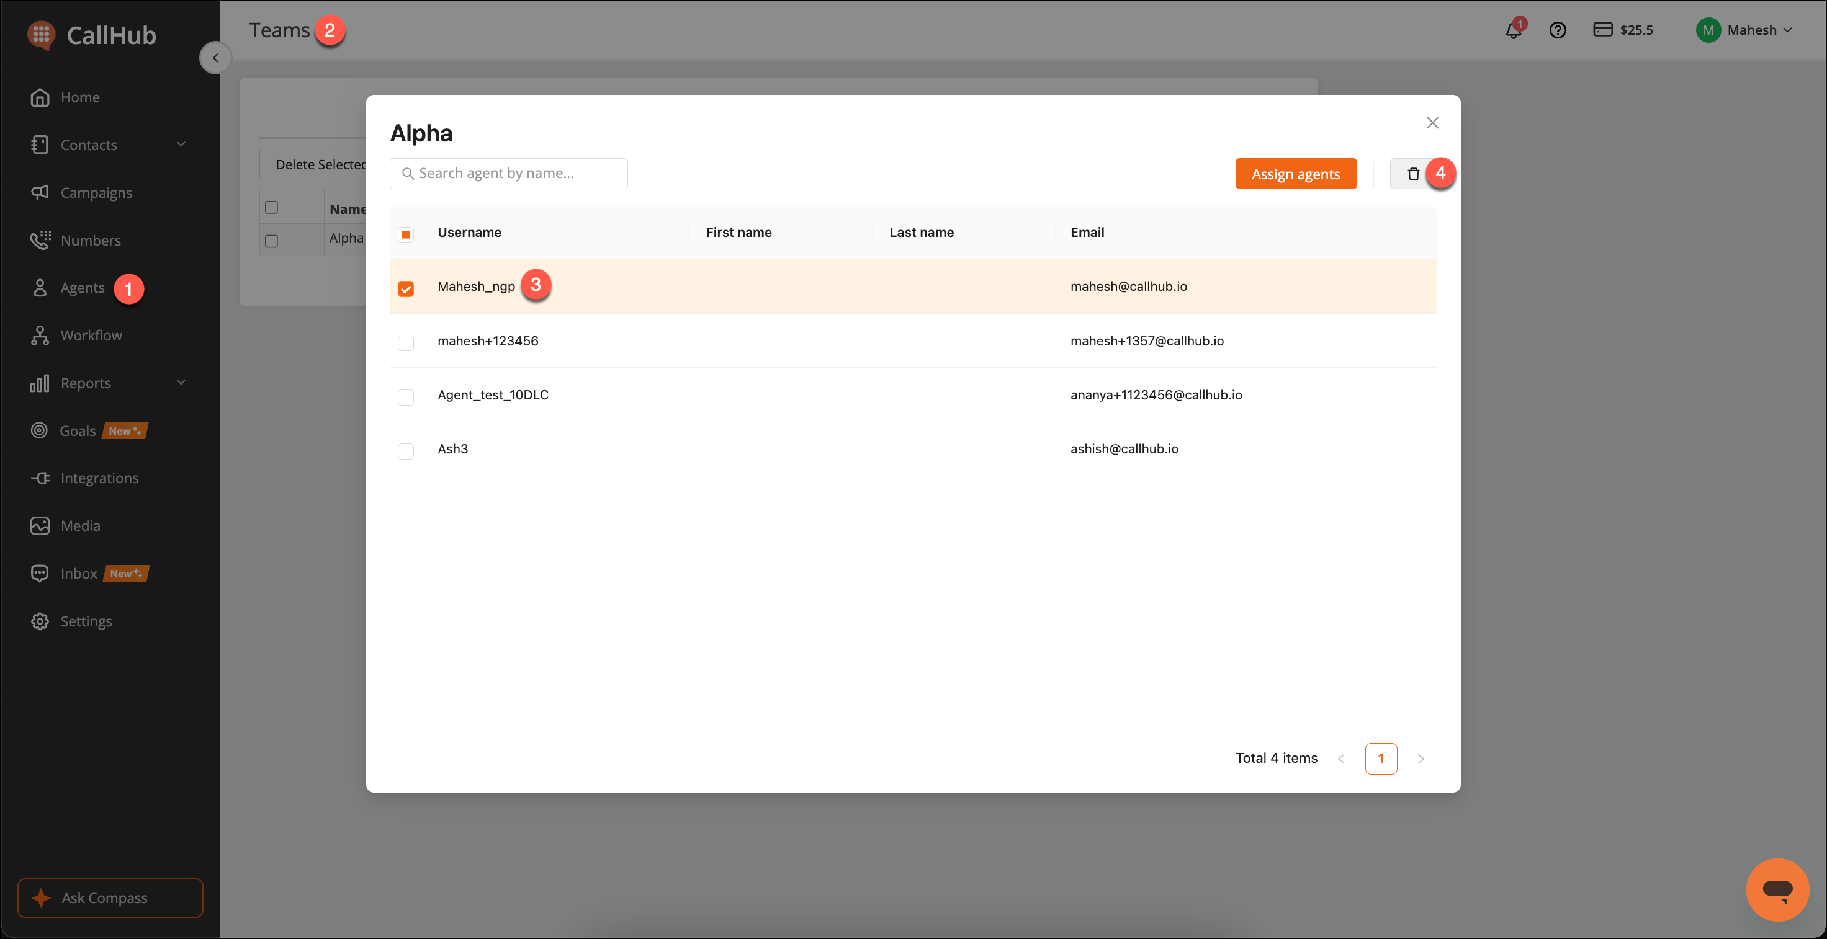Open the notifications bell icon
The height and width of the screenshot is (939, 1827).
(1513, 30)
